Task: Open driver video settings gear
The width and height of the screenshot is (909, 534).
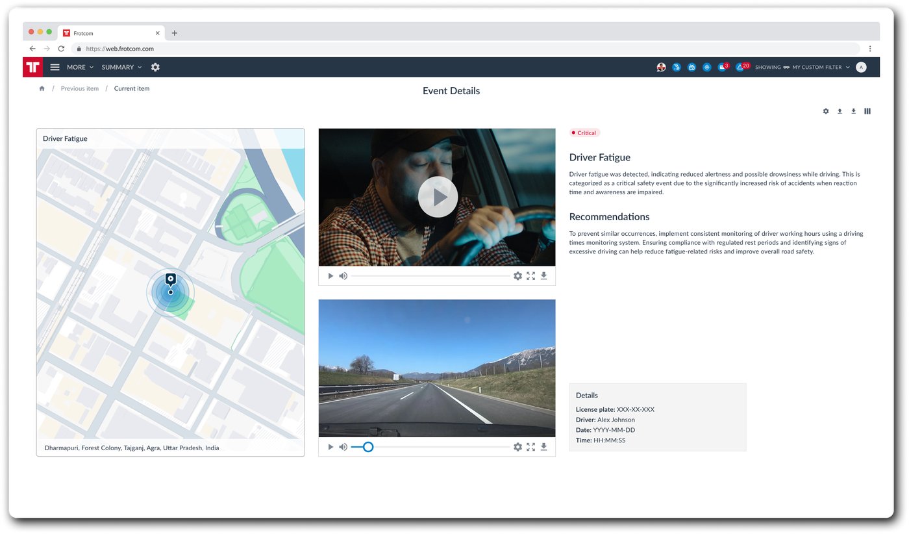Action: pos(517,276)
